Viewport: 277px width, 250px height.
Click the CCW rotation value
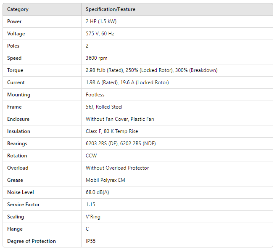point(91,156)
